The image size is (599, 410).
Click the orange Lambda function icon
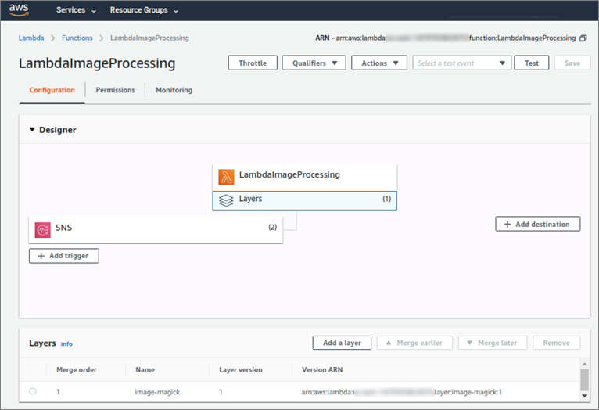[226, 177]
